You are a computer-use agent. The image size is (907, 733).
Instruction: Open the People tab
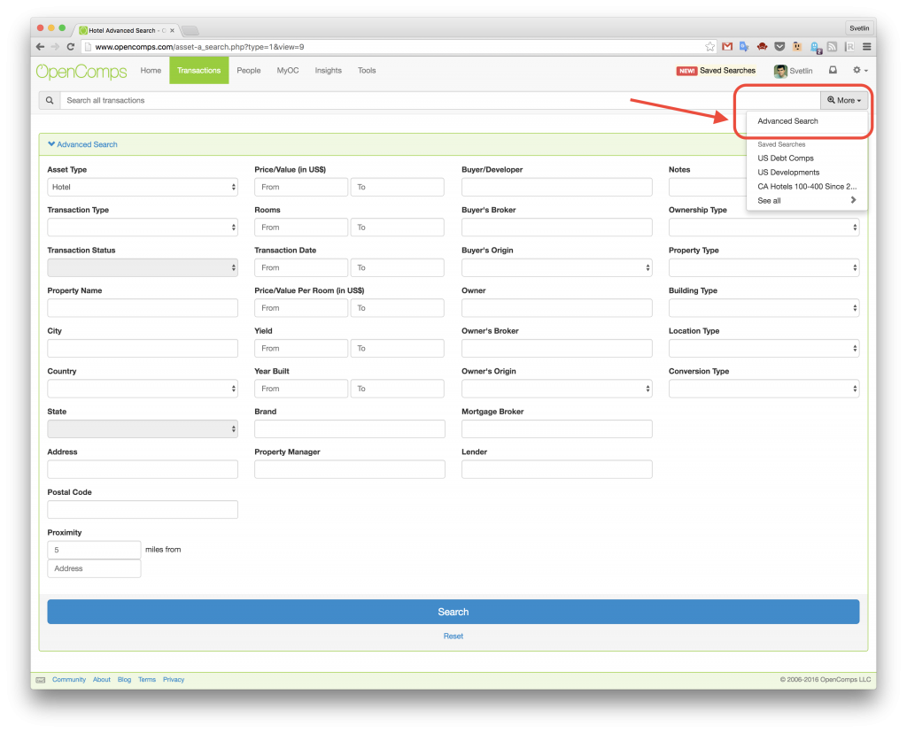tap(249, 71)
